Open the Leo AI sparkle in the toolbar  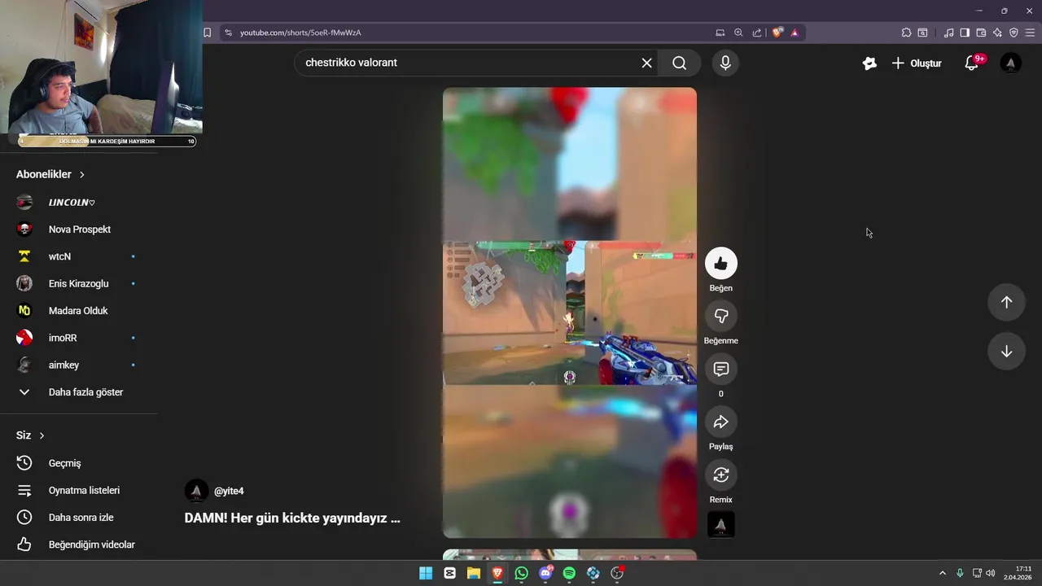[x=997, y=33]
